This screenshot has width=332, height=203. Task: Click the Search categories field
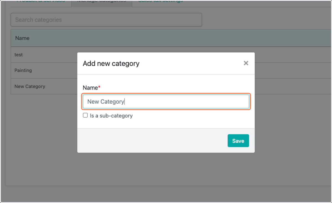[106, 20]
